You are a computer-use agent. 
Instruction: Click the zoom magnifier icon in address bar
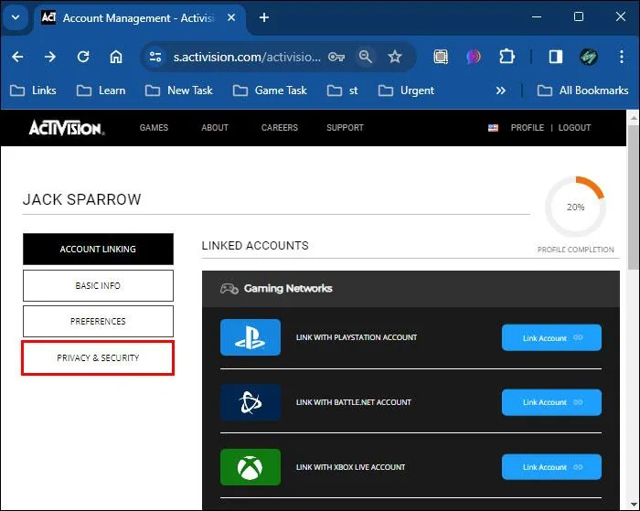pos(366,57)
